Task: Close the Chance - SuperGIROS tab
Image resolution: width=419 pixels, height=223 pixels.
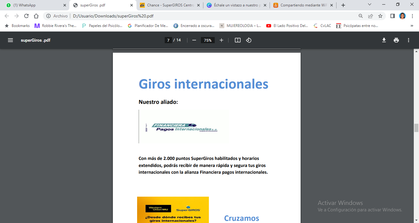Action: [x=198, y=5]
